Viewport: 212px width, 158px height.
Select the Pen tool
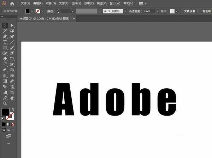(5, 36)
